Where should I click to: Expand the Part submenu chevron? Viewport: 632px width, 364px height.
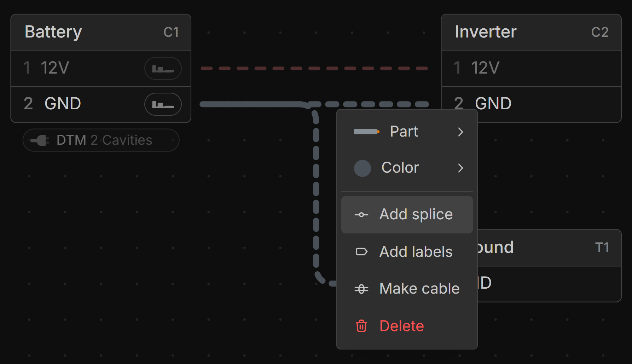pos(460,132)
